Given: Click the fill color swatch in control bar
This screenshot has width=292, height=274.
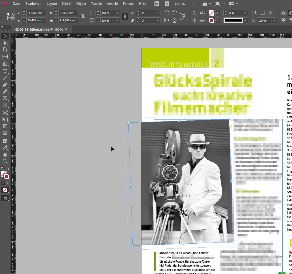Looking at the screenshot, I should pyautogui.click(x=211, y=13).
